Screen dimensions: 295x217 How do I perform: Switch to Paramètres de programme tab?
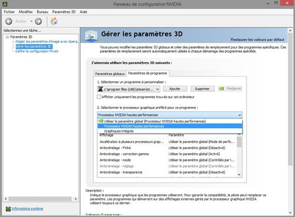point(147,73)
